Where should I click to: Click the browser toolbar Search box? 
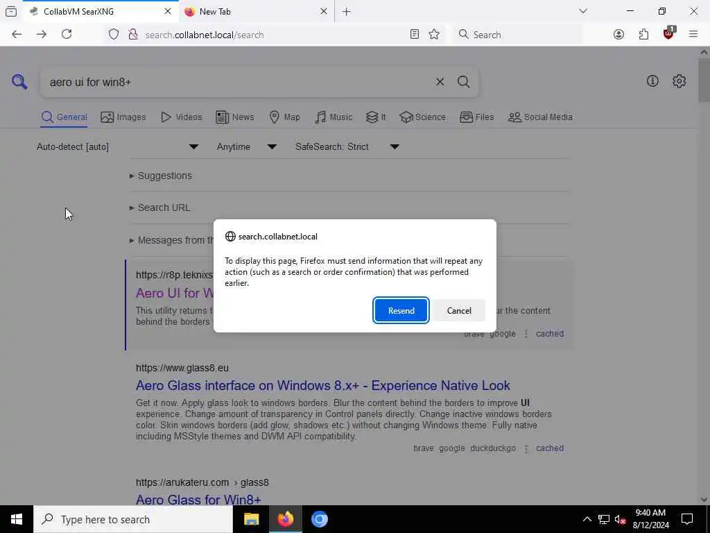point(519,35)
